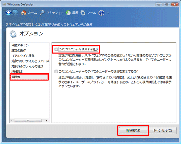Select 自動スキャン option category
Screen dimensions: 181x144
pyautogui.click(x=20, y=45)
